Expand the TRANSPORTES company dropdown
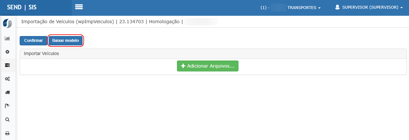Viewport: 409px width, 140px height. click(x=304, y=7)
